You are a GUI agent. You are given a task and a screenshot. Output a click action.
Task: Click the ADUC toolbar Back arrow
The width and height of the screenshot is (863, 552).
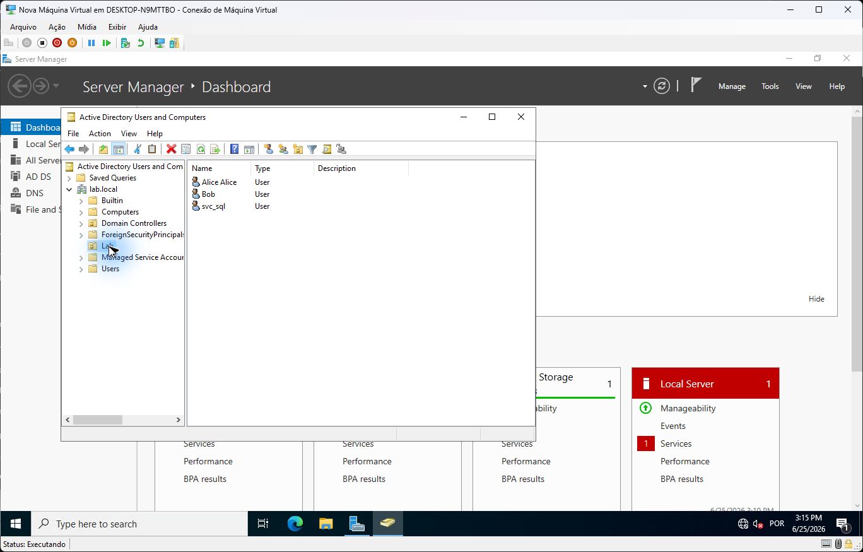69,150
